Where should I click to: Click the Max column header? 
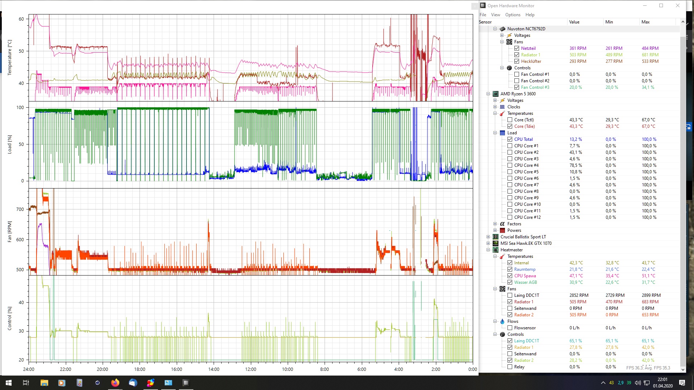(646, 22)
